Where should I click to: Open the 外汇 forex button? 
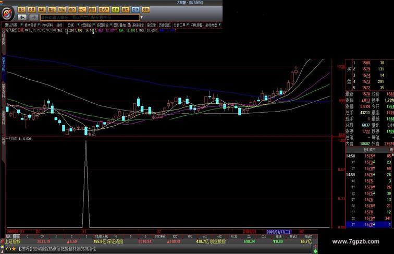(x=82, y=10)
